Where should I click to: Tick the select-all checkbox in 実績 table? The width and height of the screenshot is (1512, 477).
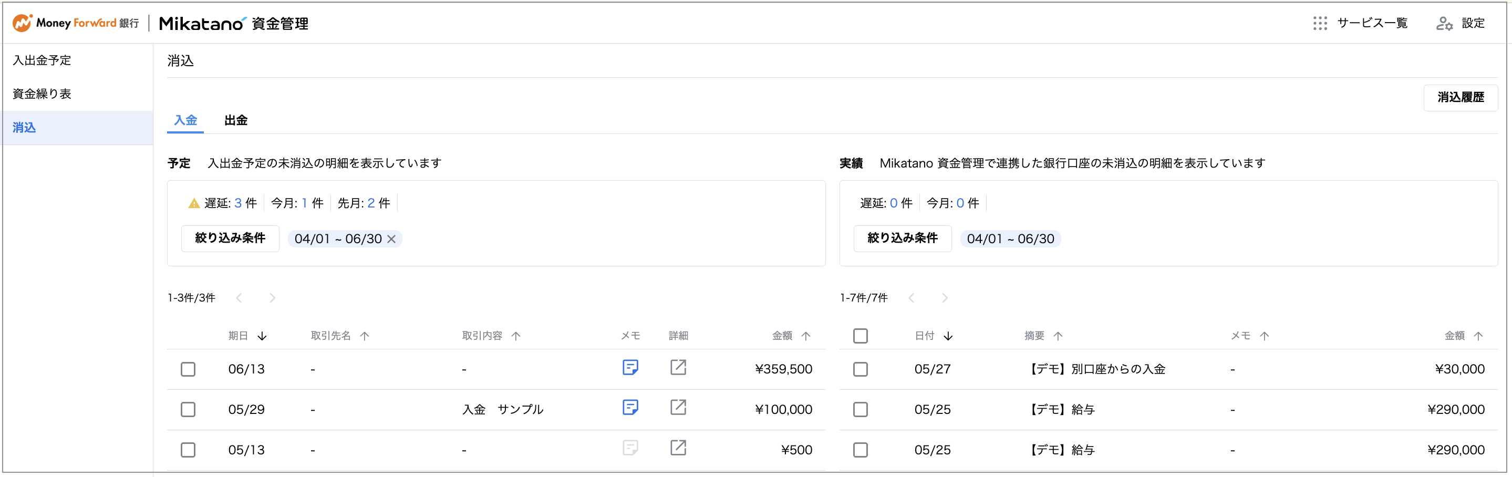tap(860, 336)
